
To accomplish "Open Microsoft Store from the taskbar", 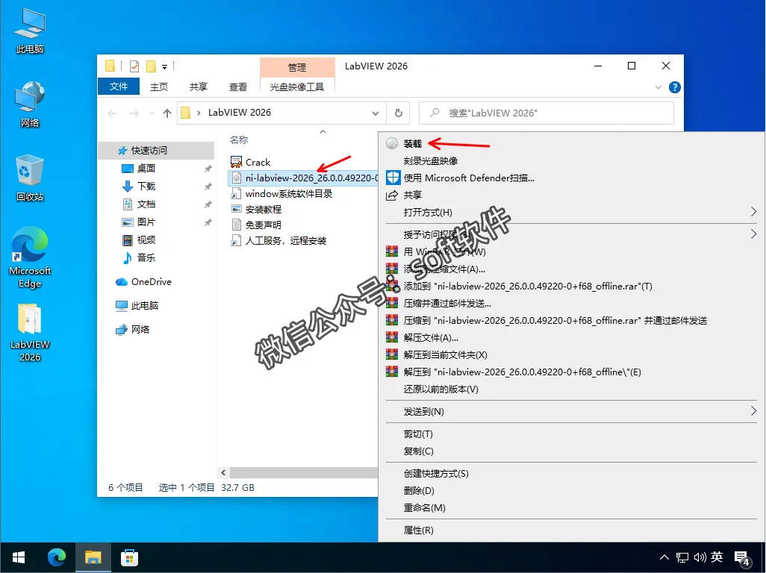I will click(129, 557).
